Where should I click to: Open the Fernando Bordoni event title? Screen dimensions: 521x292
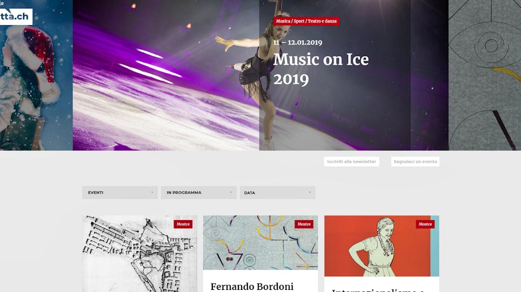tap(252, 286)
